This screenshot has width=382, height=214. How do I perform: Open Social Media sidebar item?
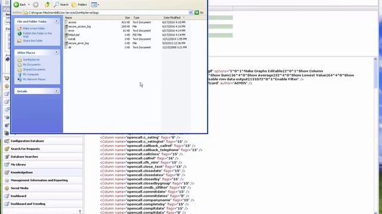43,188
